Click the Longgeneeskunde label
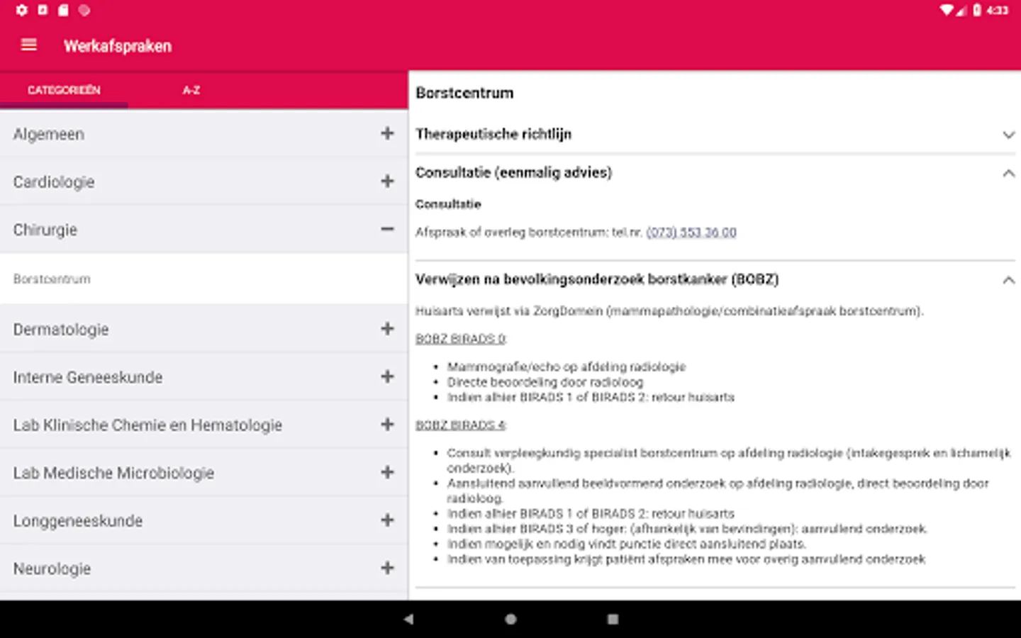Image resolution: width=1021 pixels, height=638 pixels. click(78, 521)
